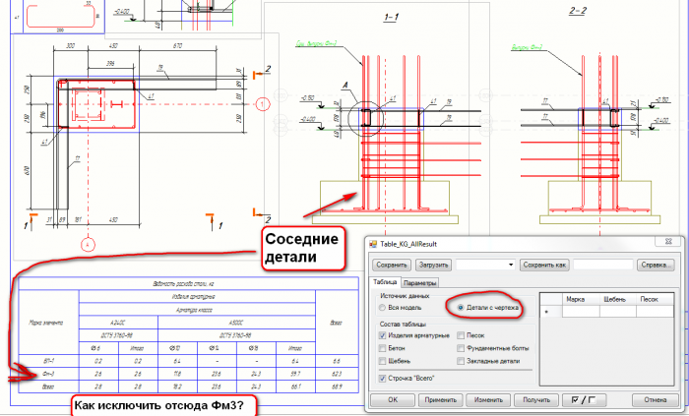This screenshot has height=416, width=689.
Task: Select the 'Таблица' tab
Action: [x=385, y=281]
